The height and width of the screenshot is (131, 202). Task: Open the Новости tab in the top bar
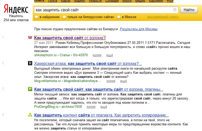[95, 1]
